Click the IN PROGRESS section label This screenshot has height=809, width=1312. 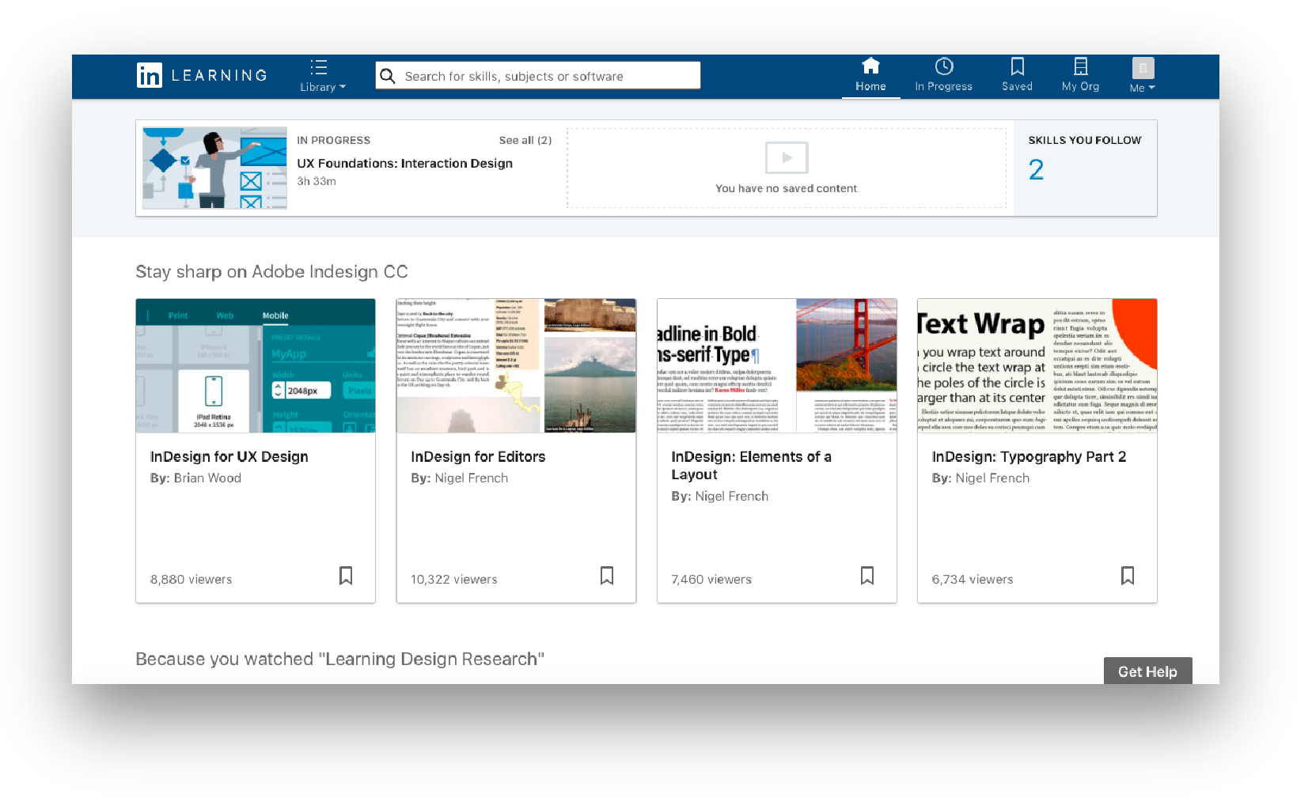(334, 140)
